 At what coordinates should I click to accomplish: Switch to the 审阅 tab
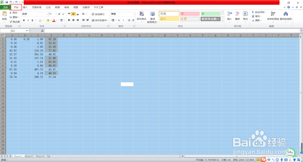click(x=66, y=7)
